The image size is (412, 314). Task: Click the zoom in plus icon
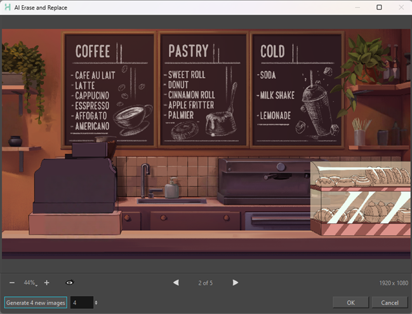pyautogui.click(x=46, y=282)
